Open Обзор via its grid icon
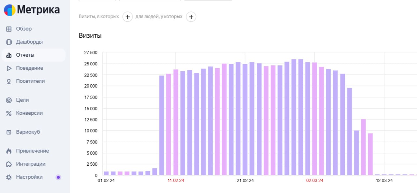The width and height of the screenshot is (417, 193). pos(9,29)
